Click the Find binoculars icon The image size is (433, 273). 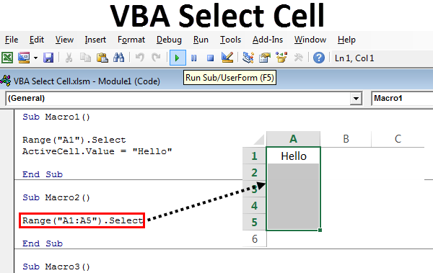[x=119, y=58]
